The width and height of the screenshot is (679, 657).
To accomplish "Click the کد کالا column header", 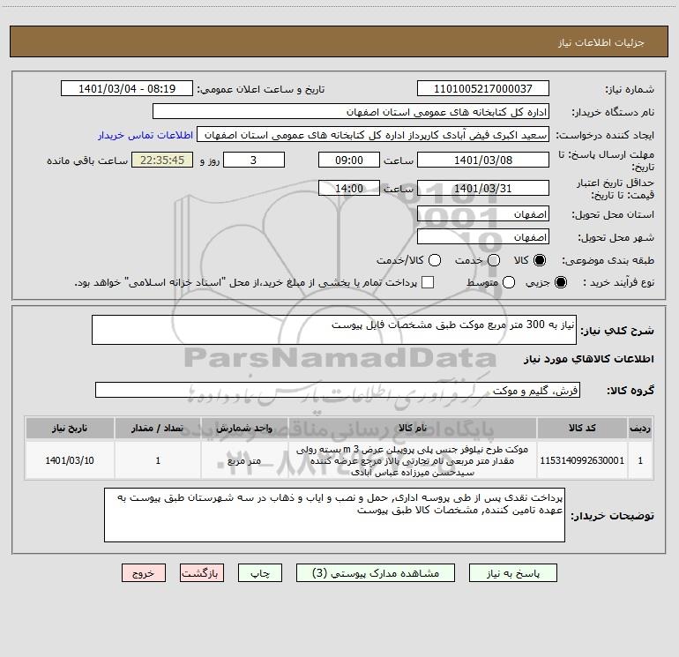I will [x=582, y=428].
